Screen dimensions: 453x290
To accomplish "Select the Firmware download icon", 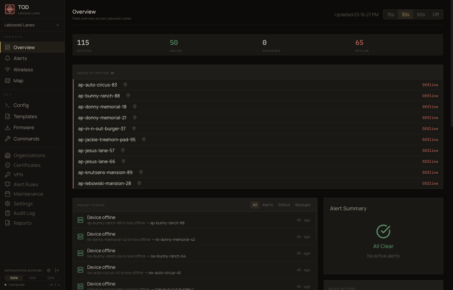I will [8, 127].
